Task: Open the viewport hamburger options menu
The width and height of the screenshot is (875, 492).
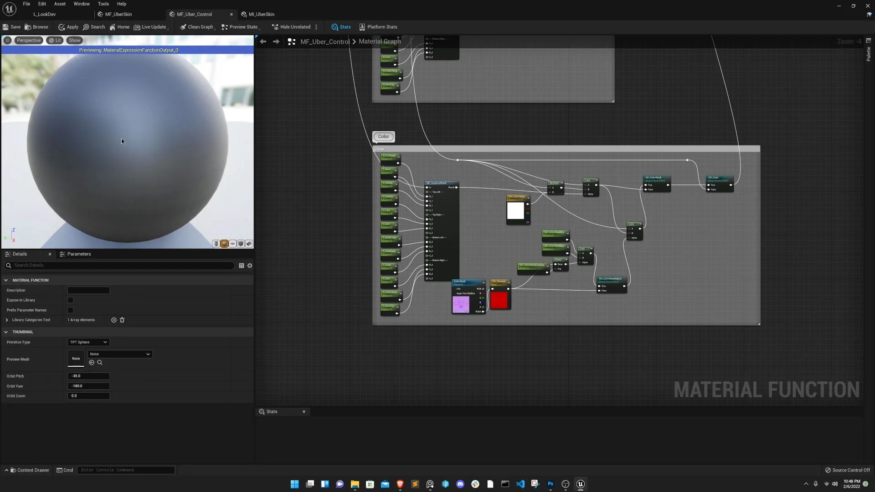Action: point(7,40)
